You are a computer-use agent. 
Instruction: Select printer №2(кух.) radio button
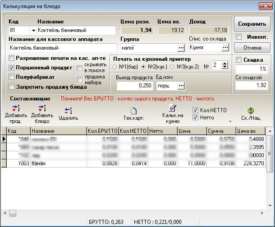click(x=143, y=67)
